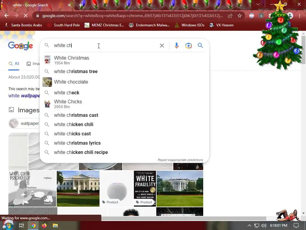
Task: Open Endermanch Malwa... bookmark
Action: tap(149, 25)
